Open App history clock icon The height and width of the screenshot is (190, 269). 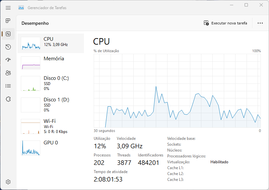[x=8, y=47]
